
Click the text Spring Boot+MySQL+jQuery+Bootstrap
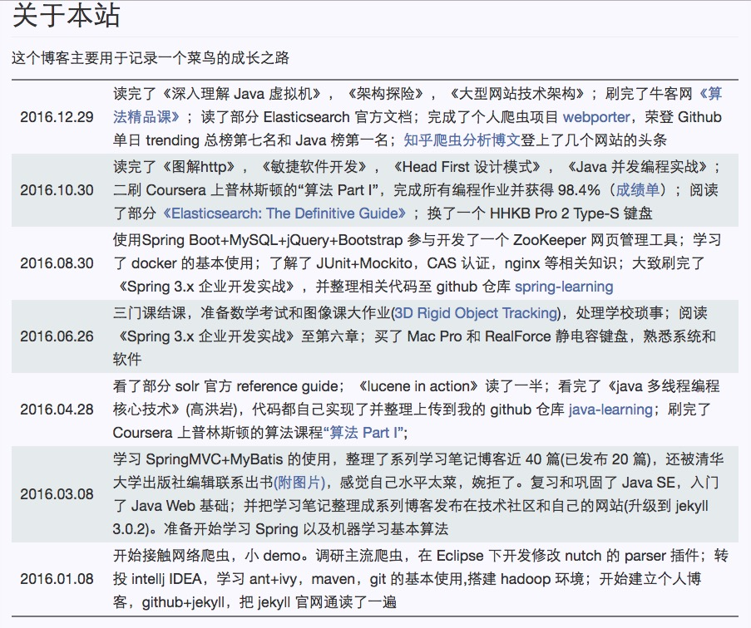tap(272, 239)
